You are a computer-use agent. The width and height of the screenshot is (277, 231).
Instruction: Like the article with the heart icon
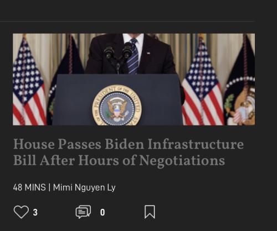click(x=21, y=212)
